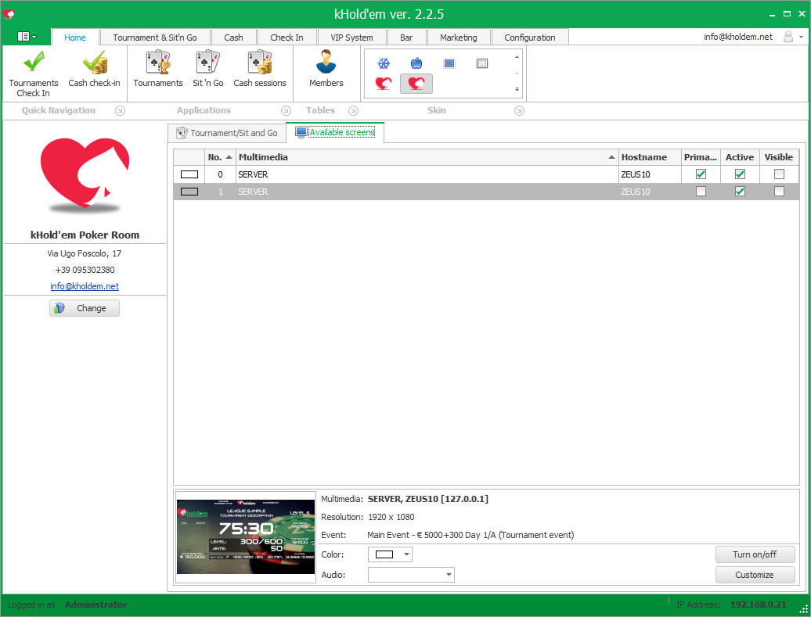Select the highlighted heart skin
This screenshot has height=617, width=811.
tap(416, 83)
